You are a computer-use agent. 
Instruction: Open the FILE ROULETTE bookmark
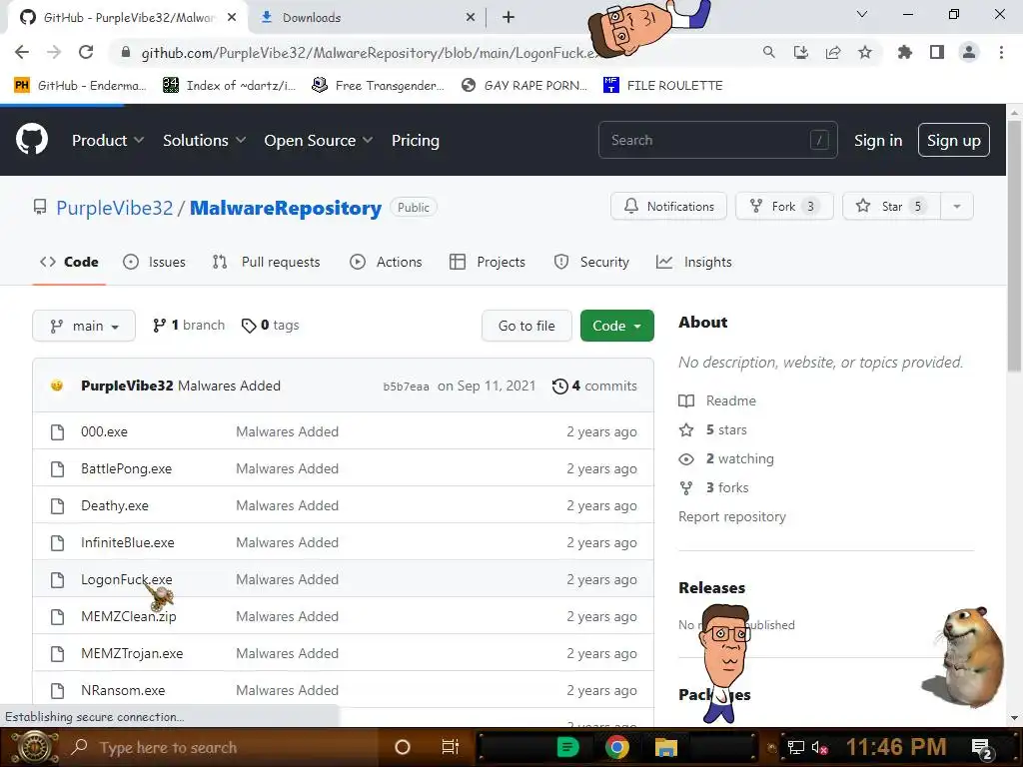(663, 86)
